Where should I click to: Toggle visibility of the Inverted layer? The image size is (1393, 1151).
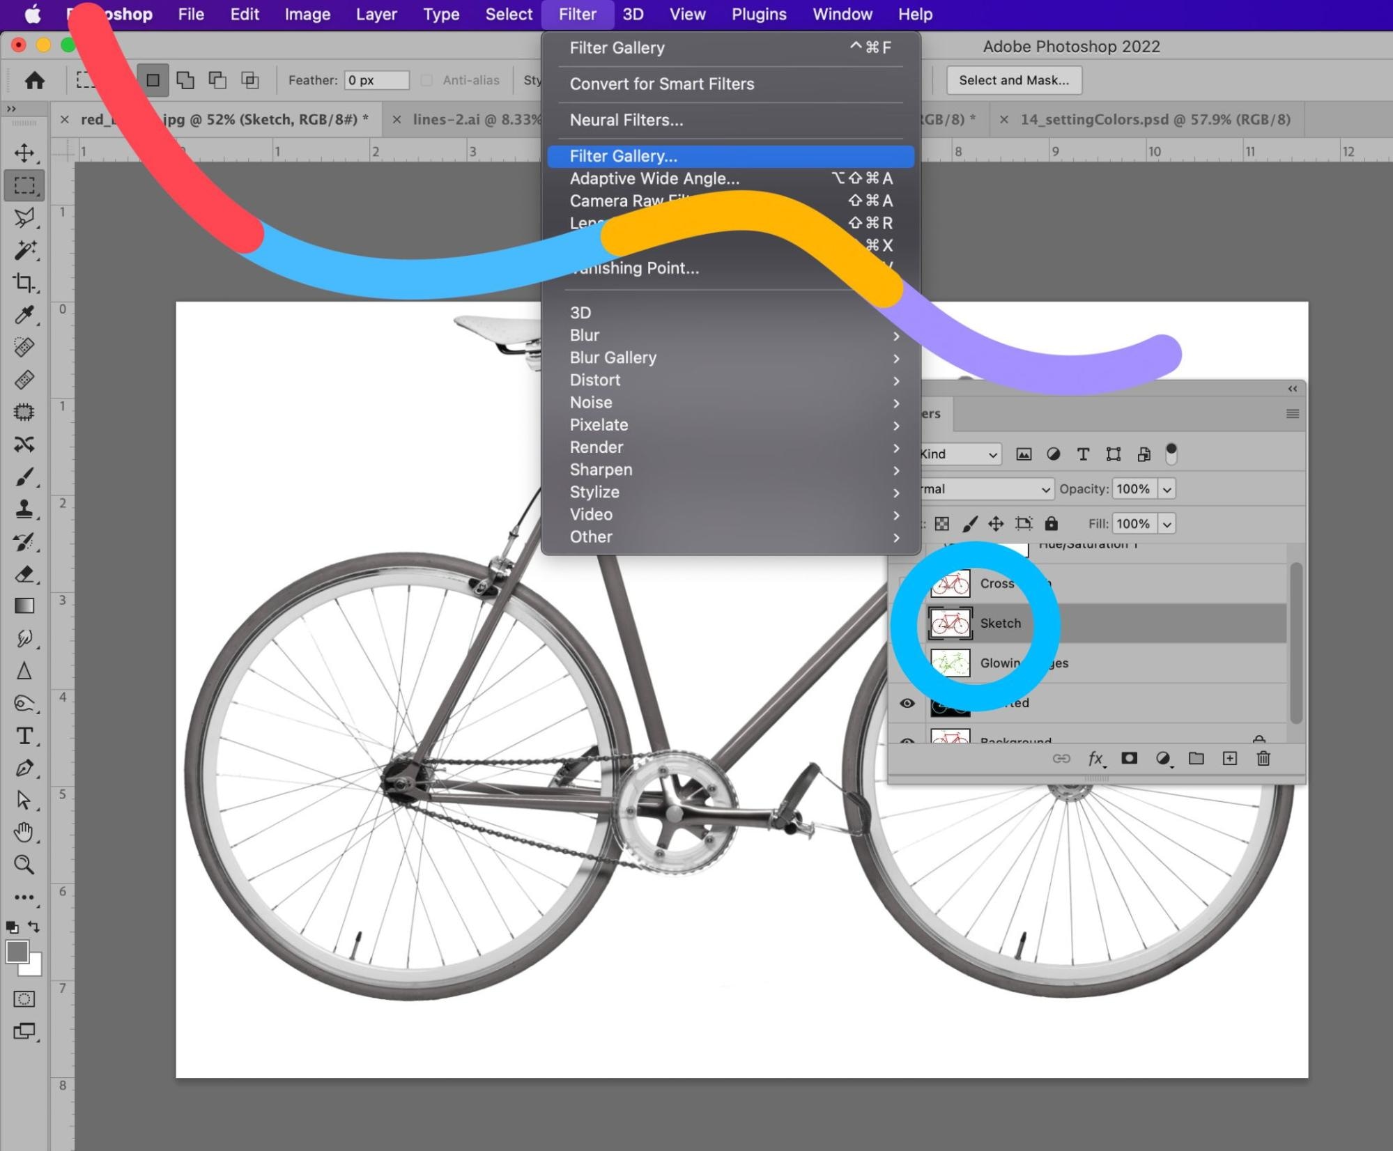[907, 703]
